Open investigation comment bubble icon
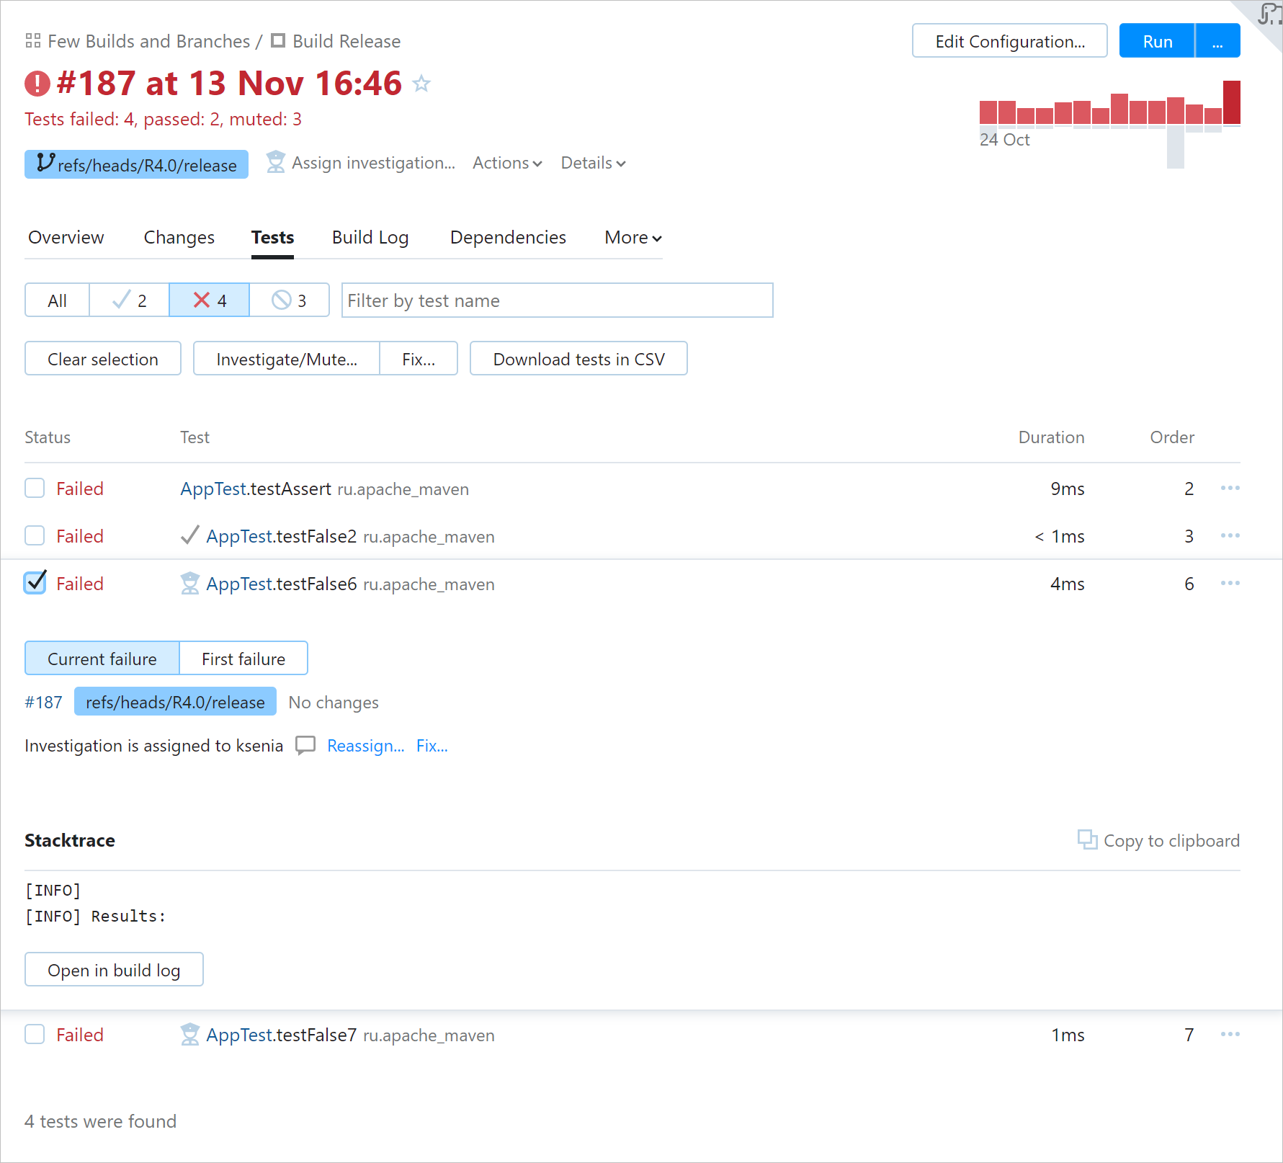Viewport: 1283px width, 1163px height. (x=305, y=746)
